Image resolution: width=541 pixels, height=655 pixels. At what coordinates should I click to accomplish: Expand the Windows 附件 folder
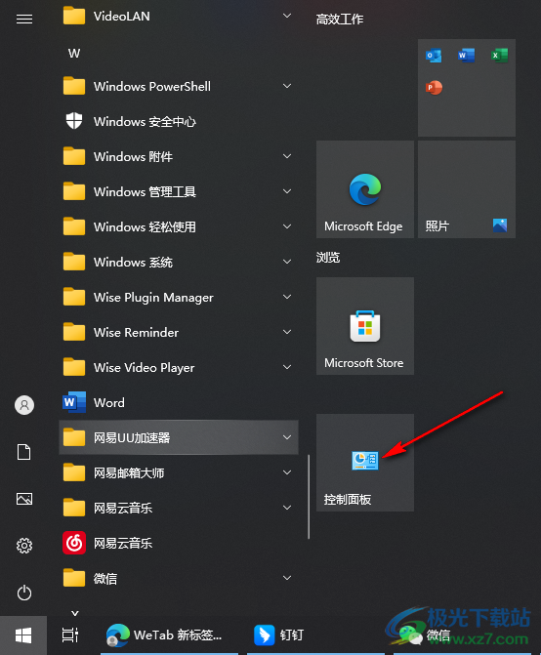pyautogui.click(x=179, y=156)
